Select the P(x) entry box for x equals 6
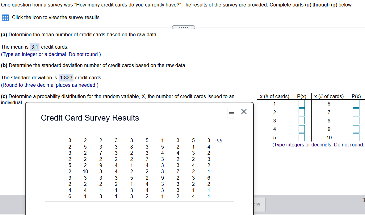 point(356,104)
